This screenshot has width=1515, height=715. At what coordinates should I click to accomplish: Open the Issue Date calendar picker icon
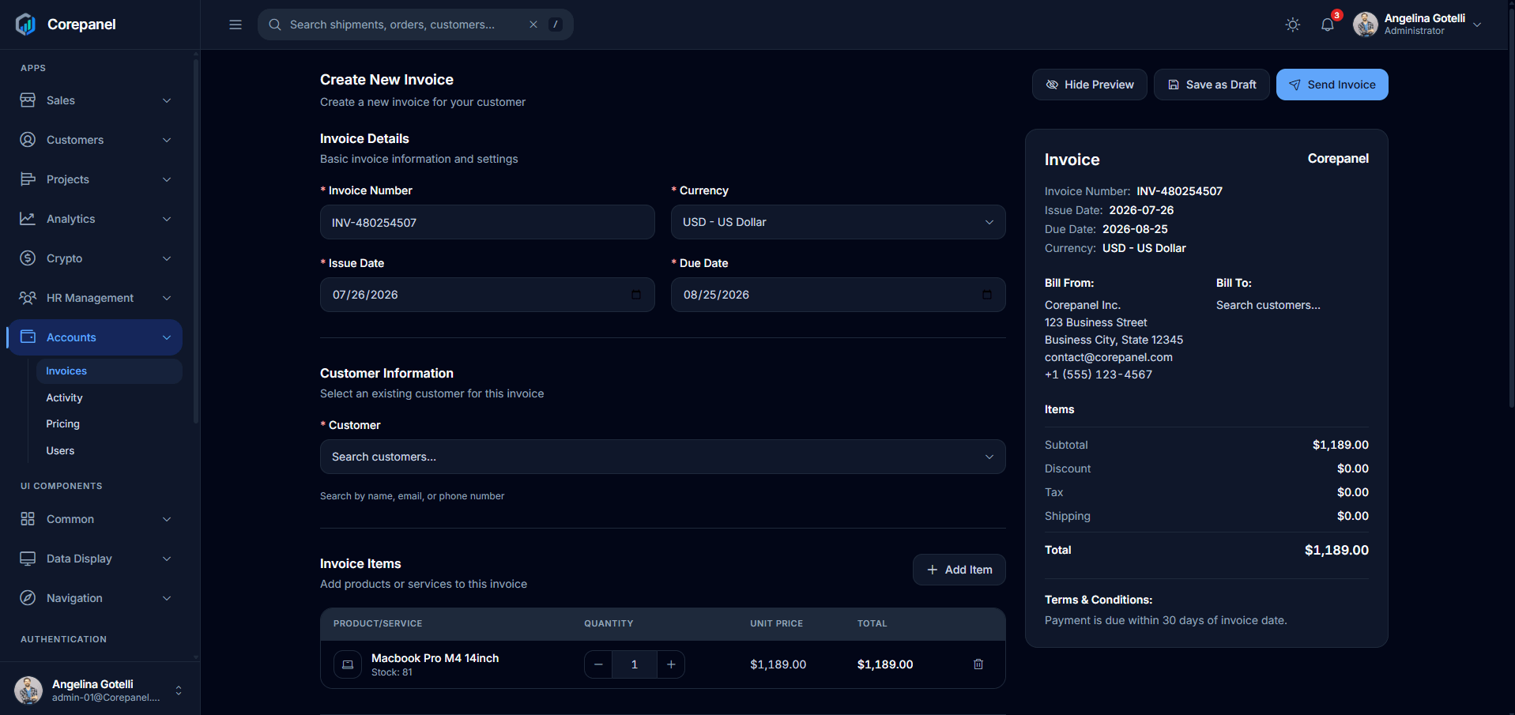[636, 295]
